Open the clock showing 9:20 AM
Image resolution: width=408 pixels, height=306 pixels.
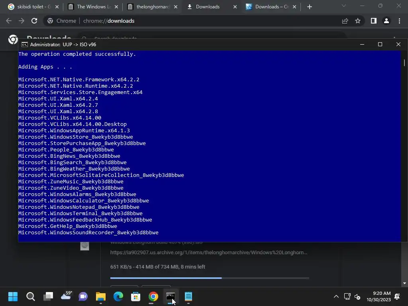point(379,296)
